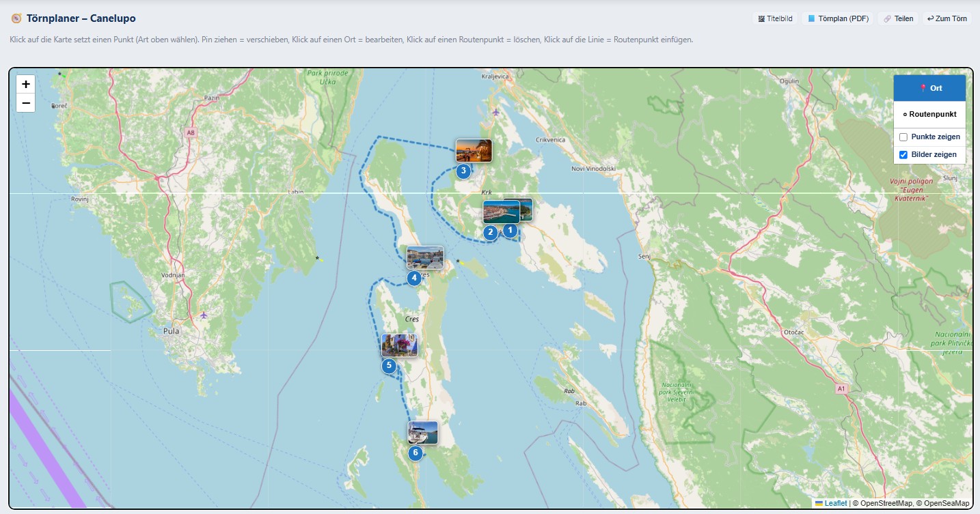The width and height of the screenshot is (980, 514).
Task: Open photo thumbnail above stop 3
Action: (474, 151)
